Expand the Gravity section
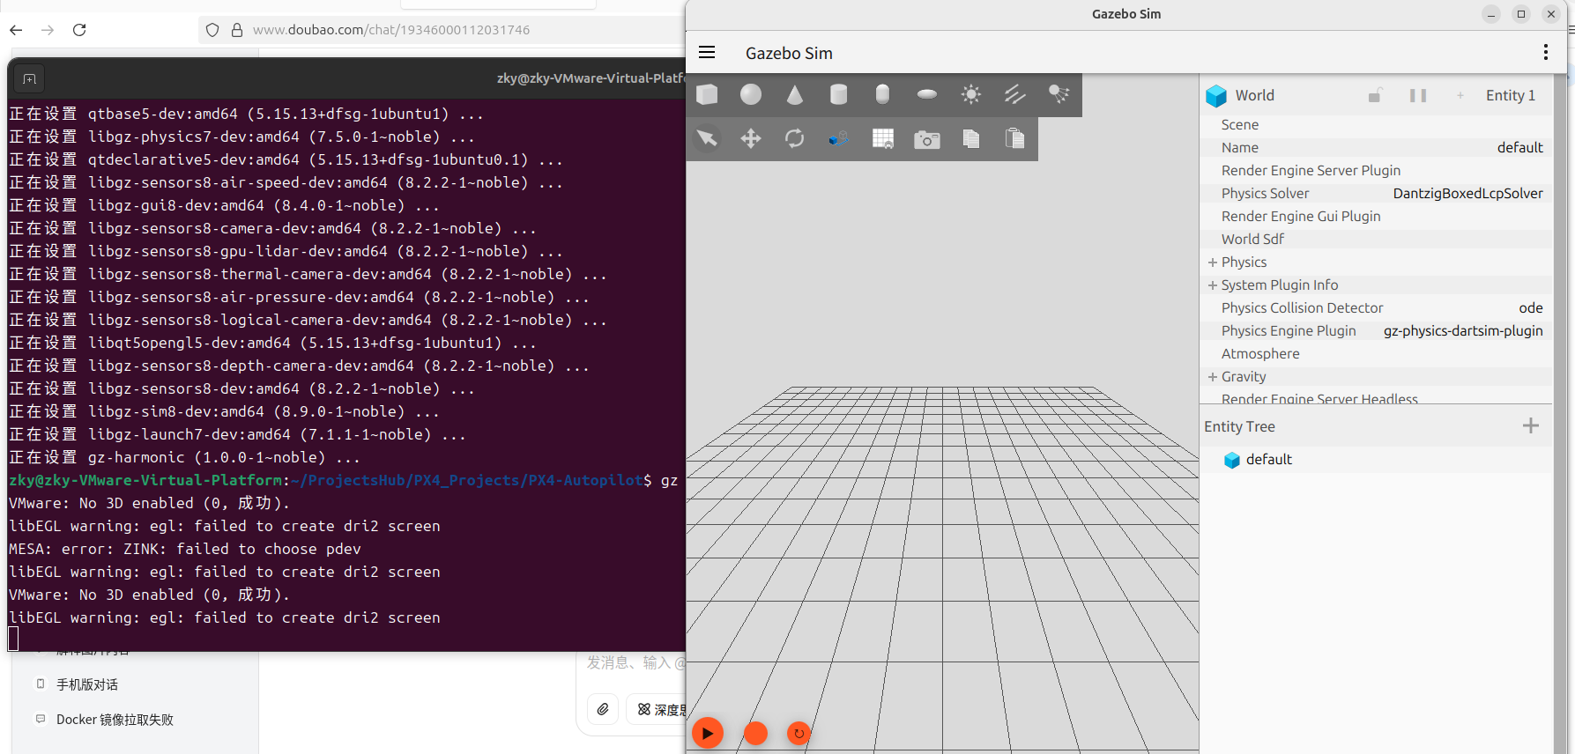 pos(1213,377)
